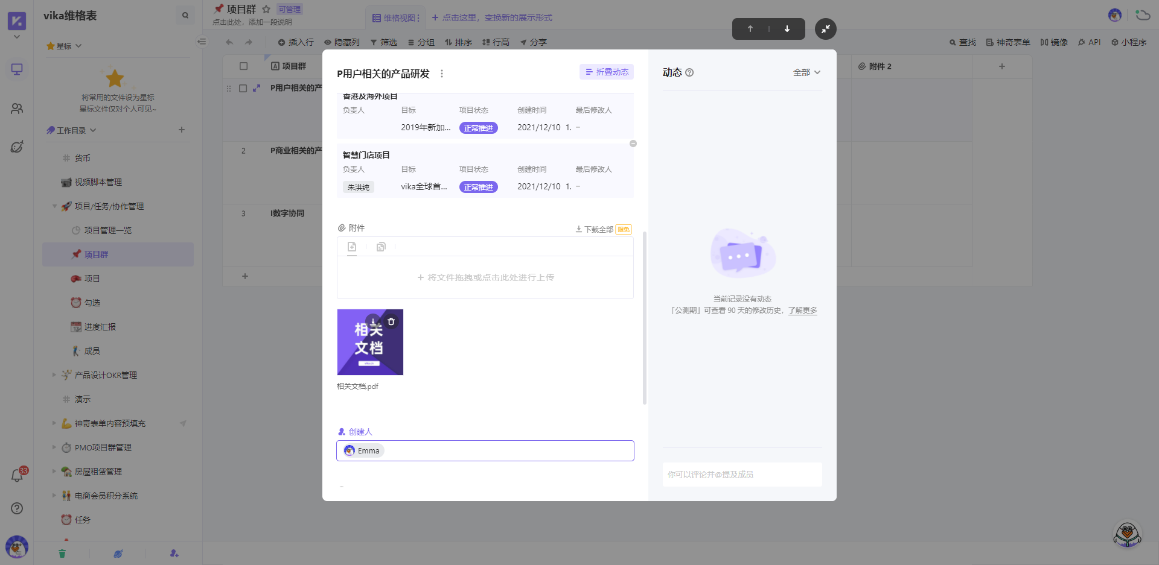
Task: Open the record's three-dot options menu
Action: pos(442,74)
